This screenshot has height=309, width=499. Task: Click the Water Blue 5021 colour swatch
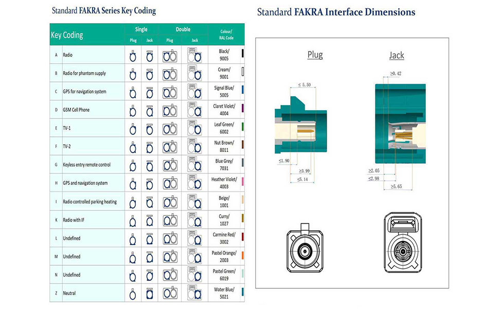(243, 292)
